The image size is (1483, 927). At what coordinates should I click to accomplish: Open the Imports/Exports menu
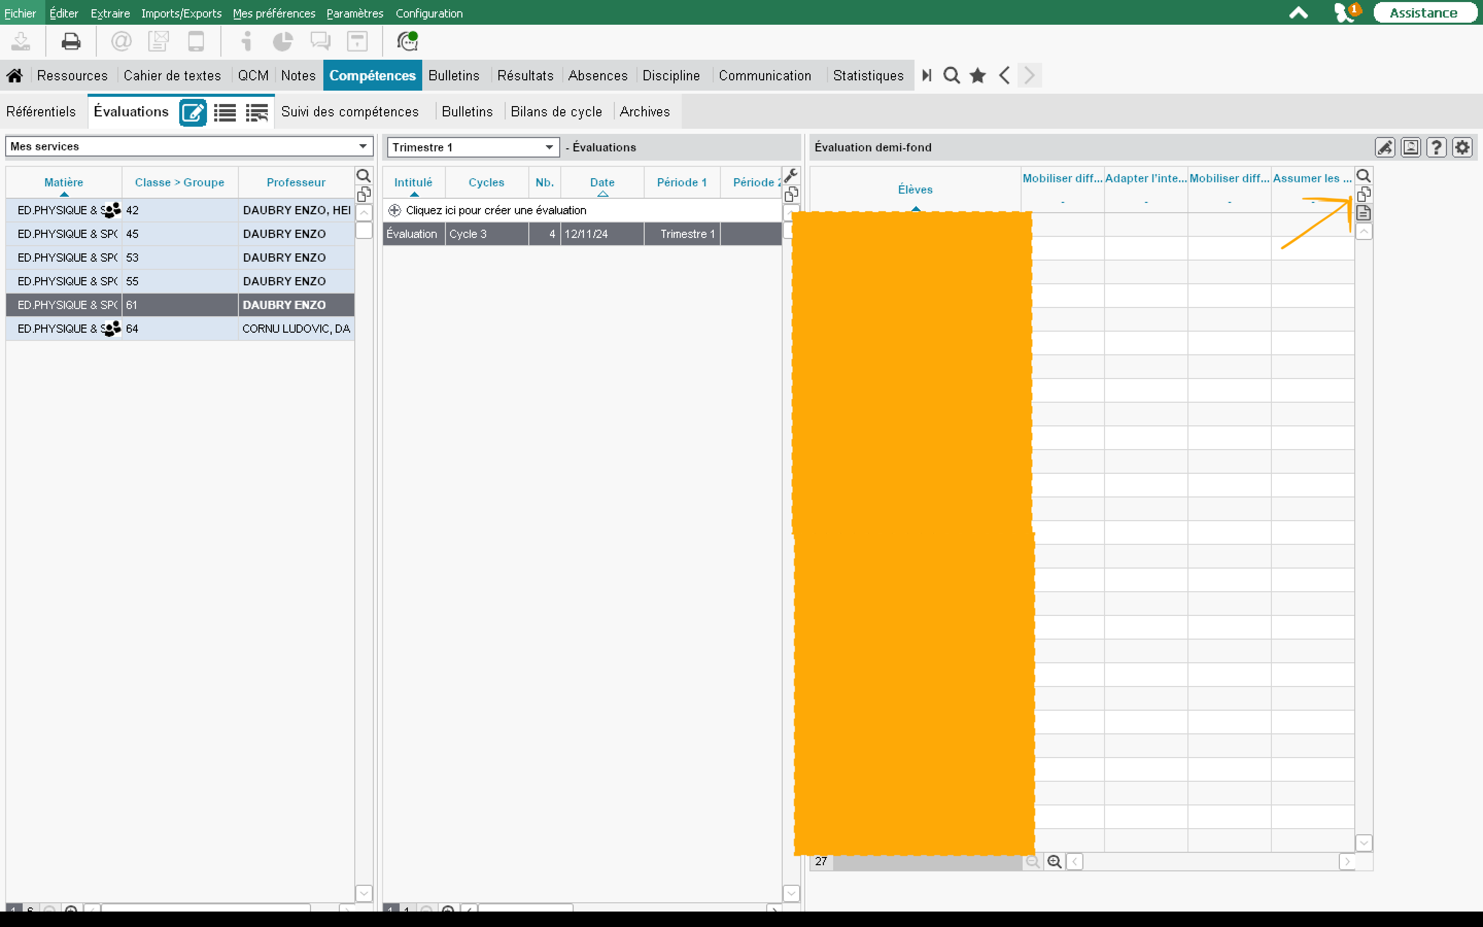coord(181,13)
